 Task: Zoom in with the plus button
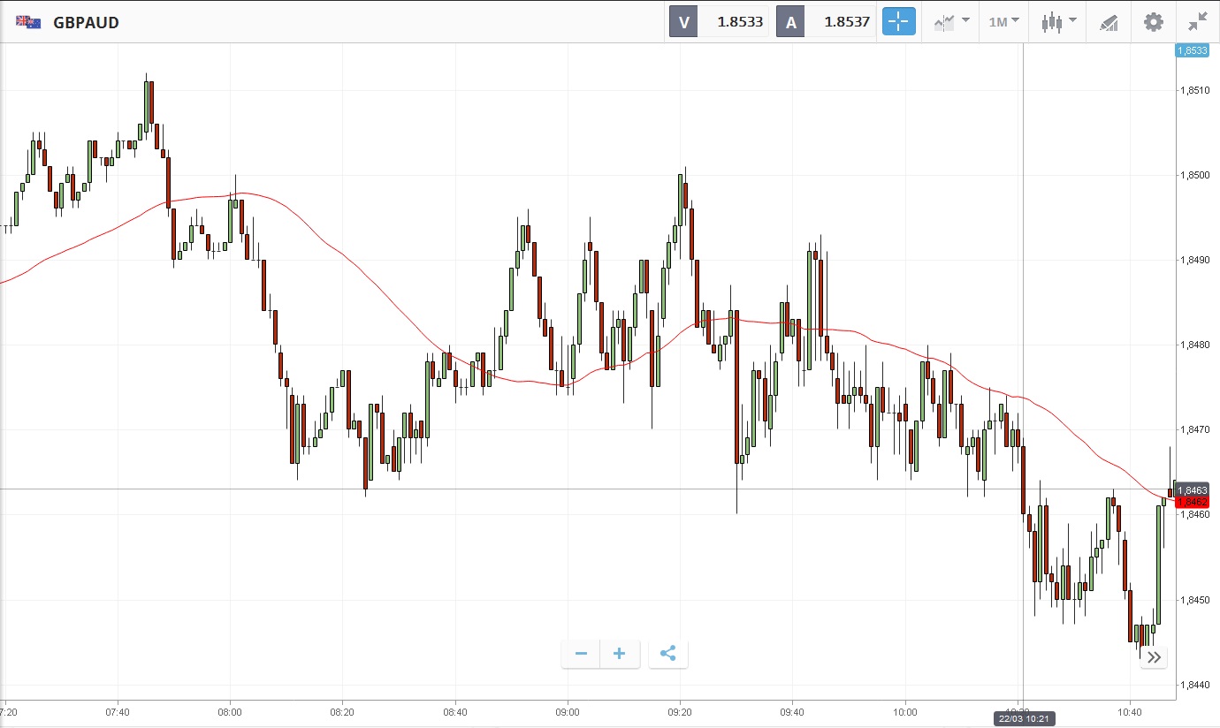(x=620, y=654)
